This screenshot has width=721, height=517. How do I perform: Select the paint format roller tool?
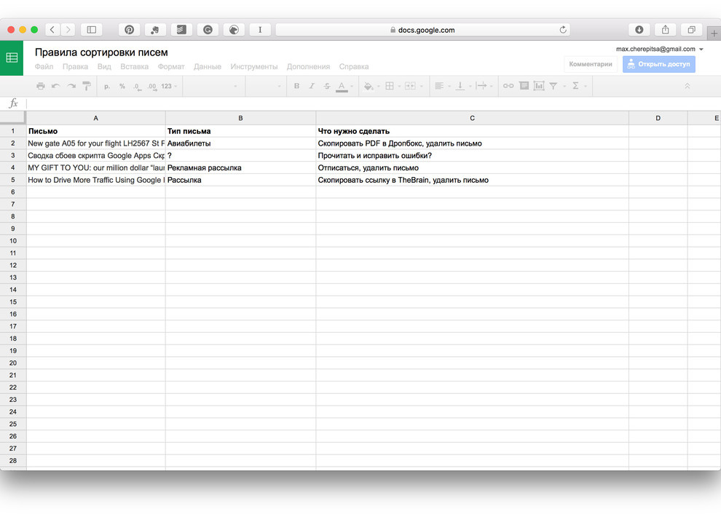tap(87, 86)
